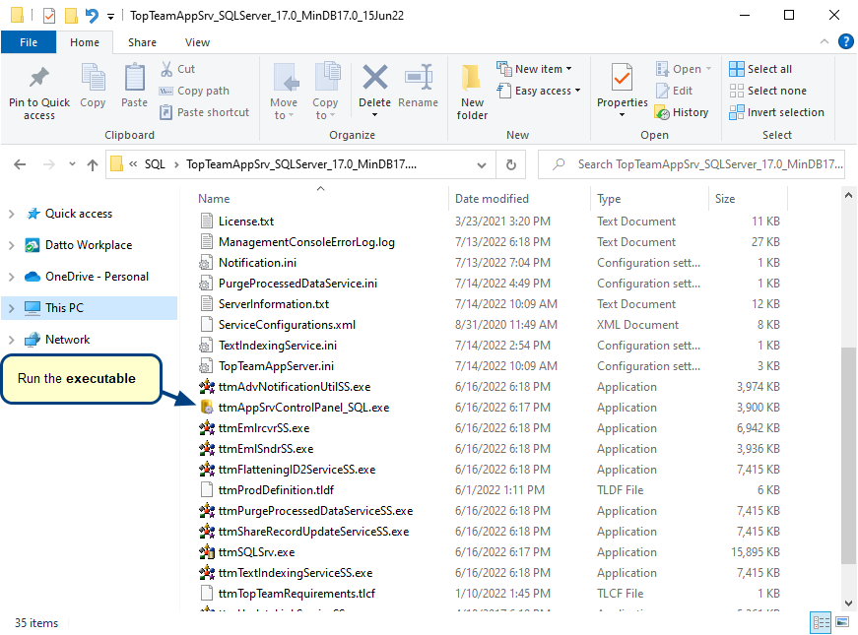Click the Open button in ribbon

pos(684,69)
